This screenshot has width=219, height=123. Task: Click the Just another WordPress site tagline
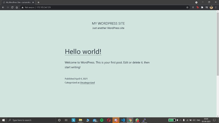point(108,28)
